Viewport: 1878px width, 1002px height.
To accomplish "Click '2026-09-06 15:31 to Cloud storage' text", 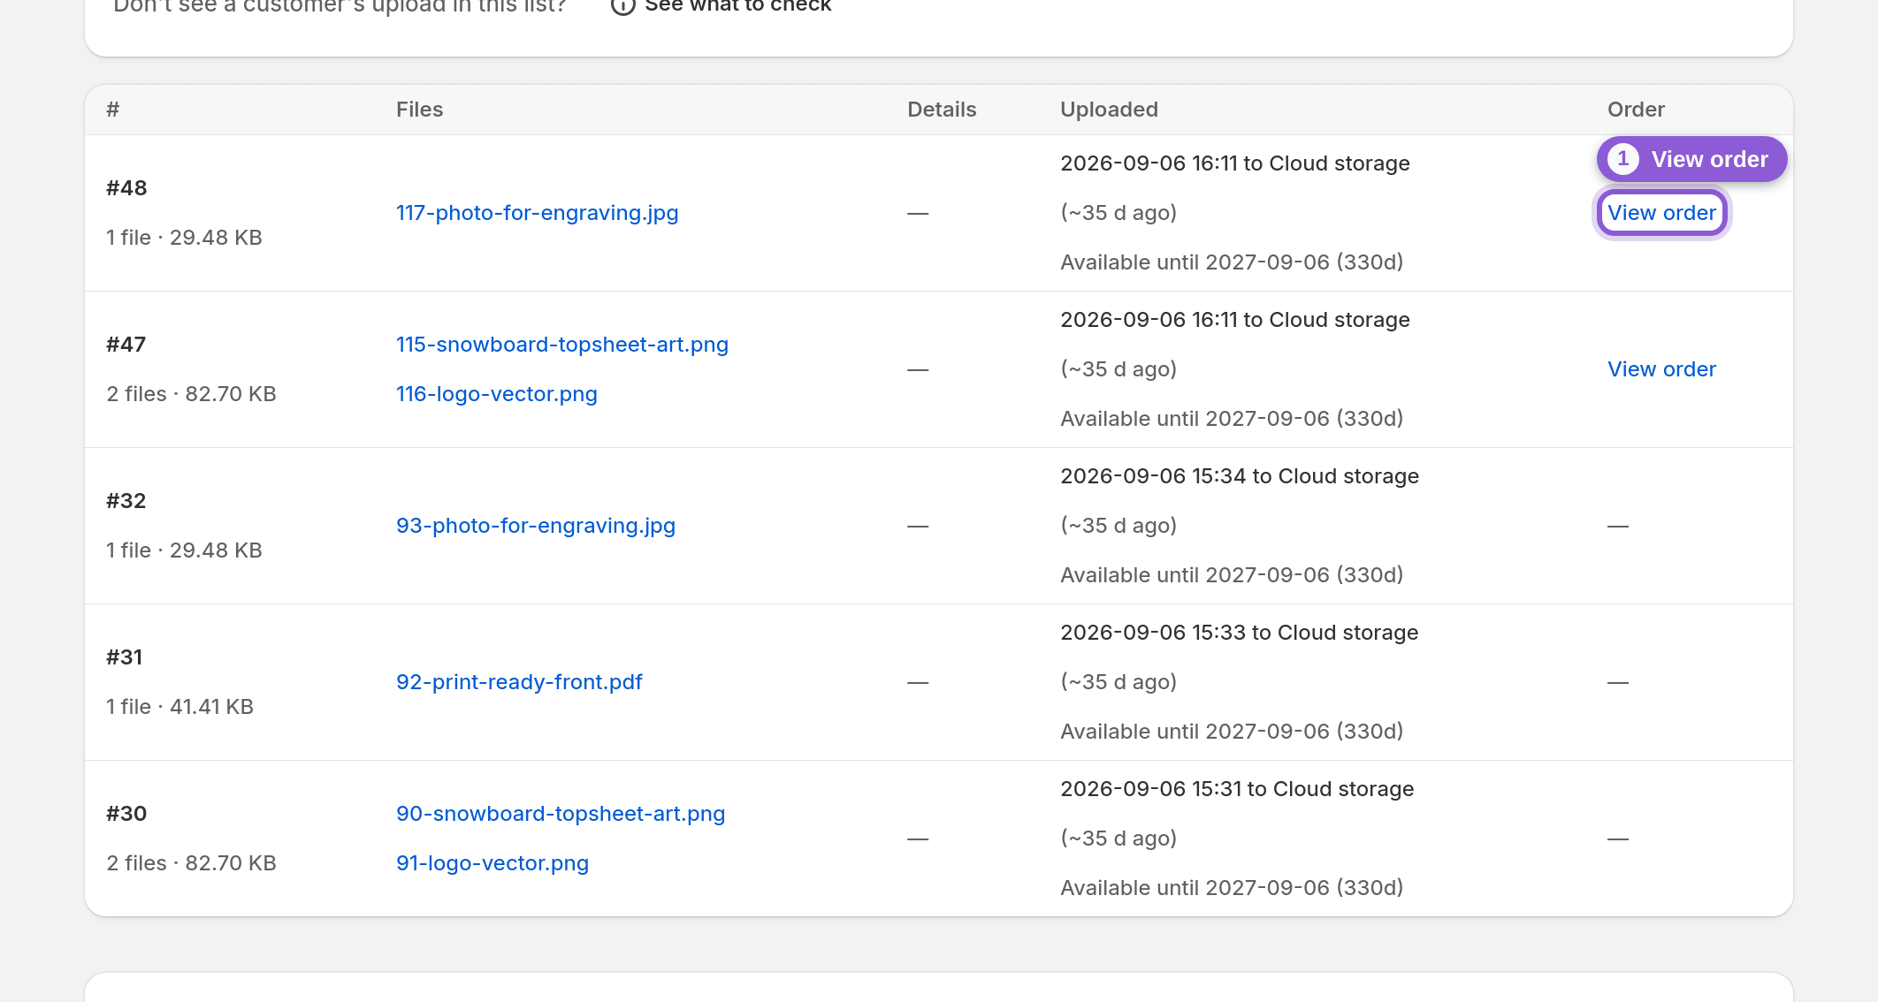I will [x=1237, y=789].
